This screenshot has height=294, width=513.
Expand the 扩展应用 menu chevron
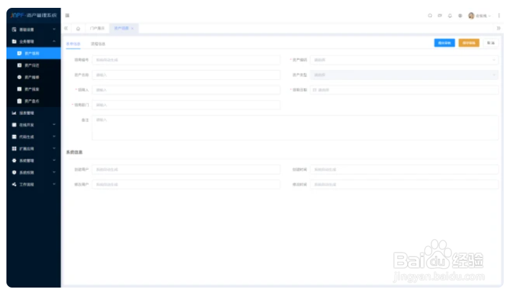point(54,148)
